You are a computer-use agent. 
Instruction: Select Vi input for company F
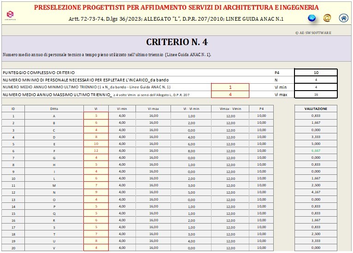[x=96, y=150]
